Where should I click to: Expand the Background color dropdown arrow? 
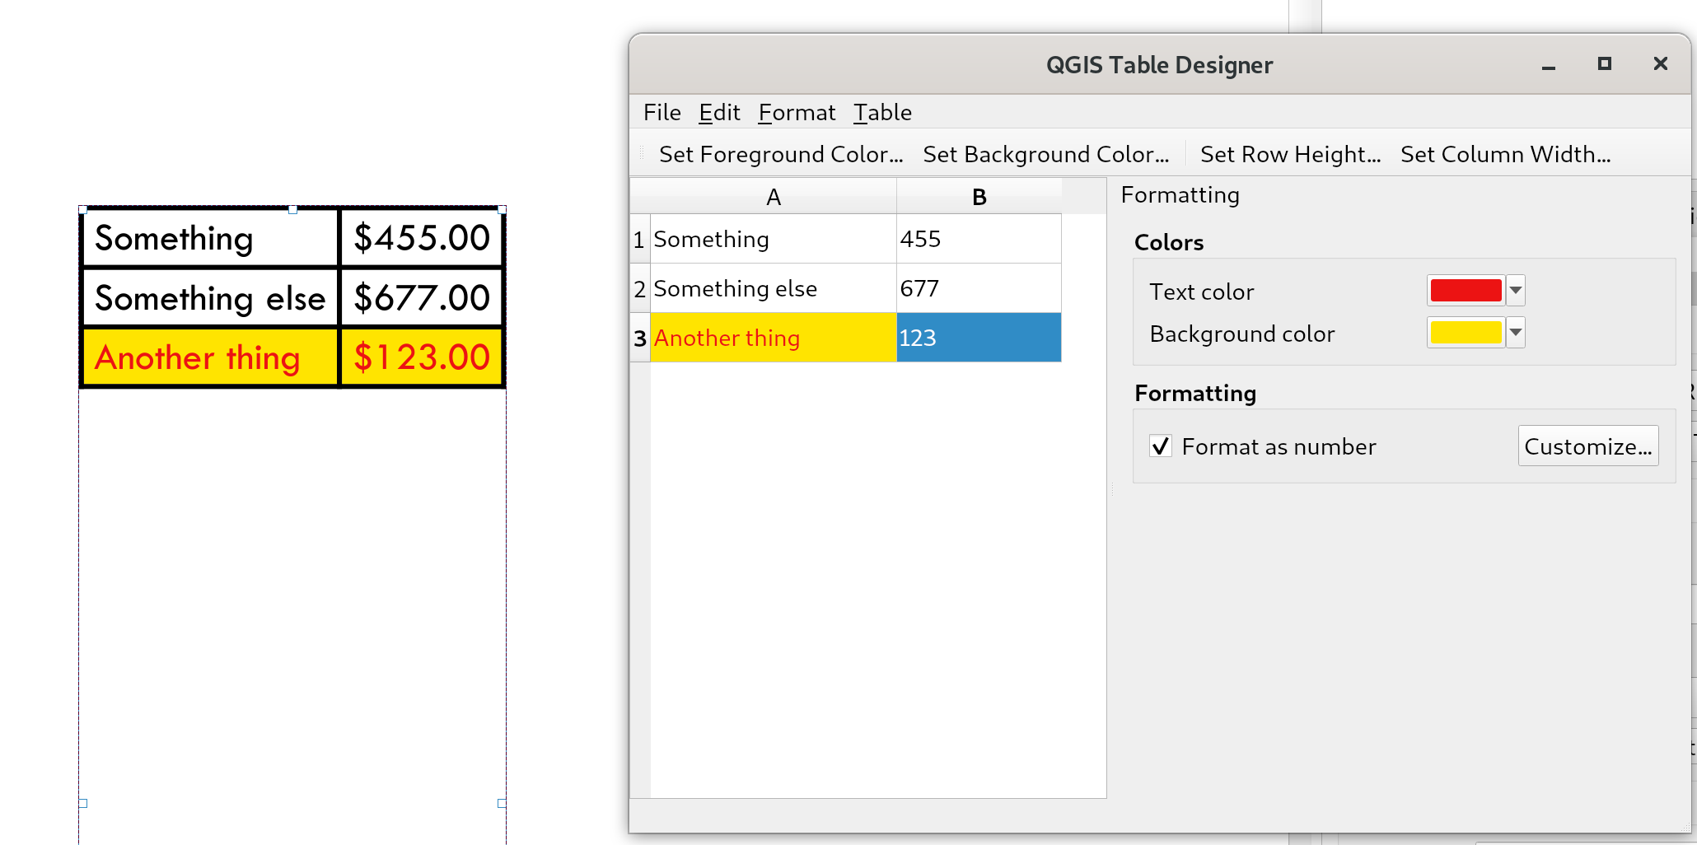pos(1516,333)
